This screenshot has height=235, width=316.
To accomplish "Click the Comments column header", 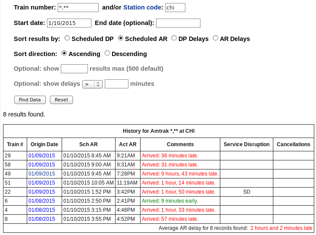I will pos(180,144).
